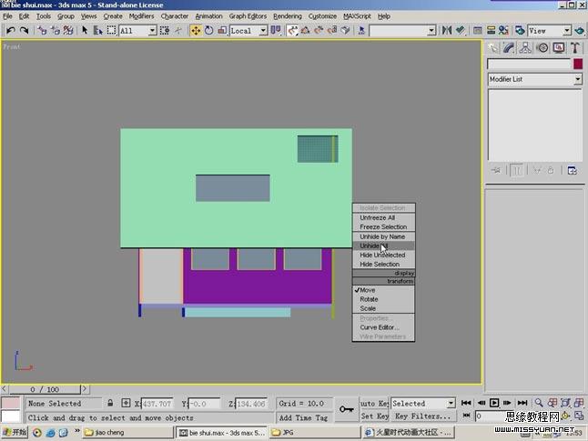The width and height of the screenshot is (588, 441).
Task: Click the Play Animation button
Action: (x=494, y=403)
